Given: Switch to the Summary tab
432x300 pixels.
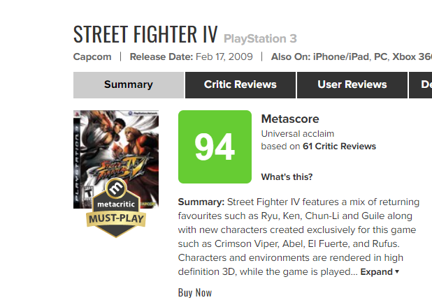Looking at the screenshot, I should point(129,85).
